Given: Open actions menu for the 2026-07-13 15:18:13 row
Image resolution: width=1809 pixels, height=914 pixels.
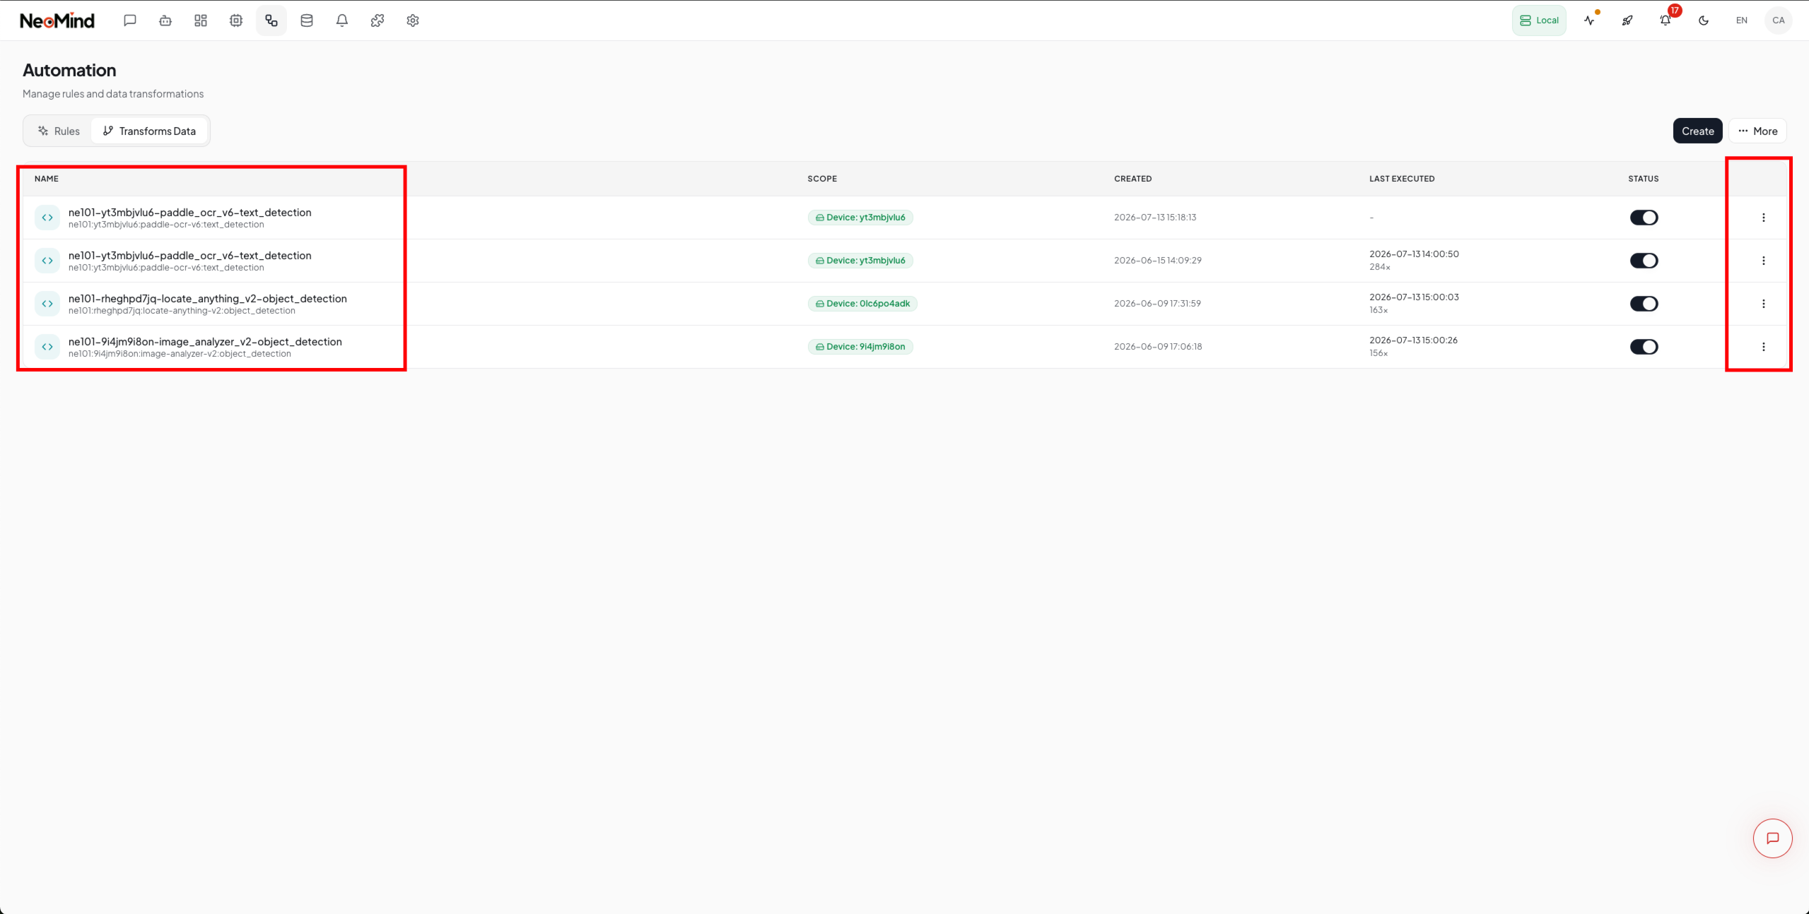Looking at the screenshot, I should pyautogui.click(x=1764, y=218).
